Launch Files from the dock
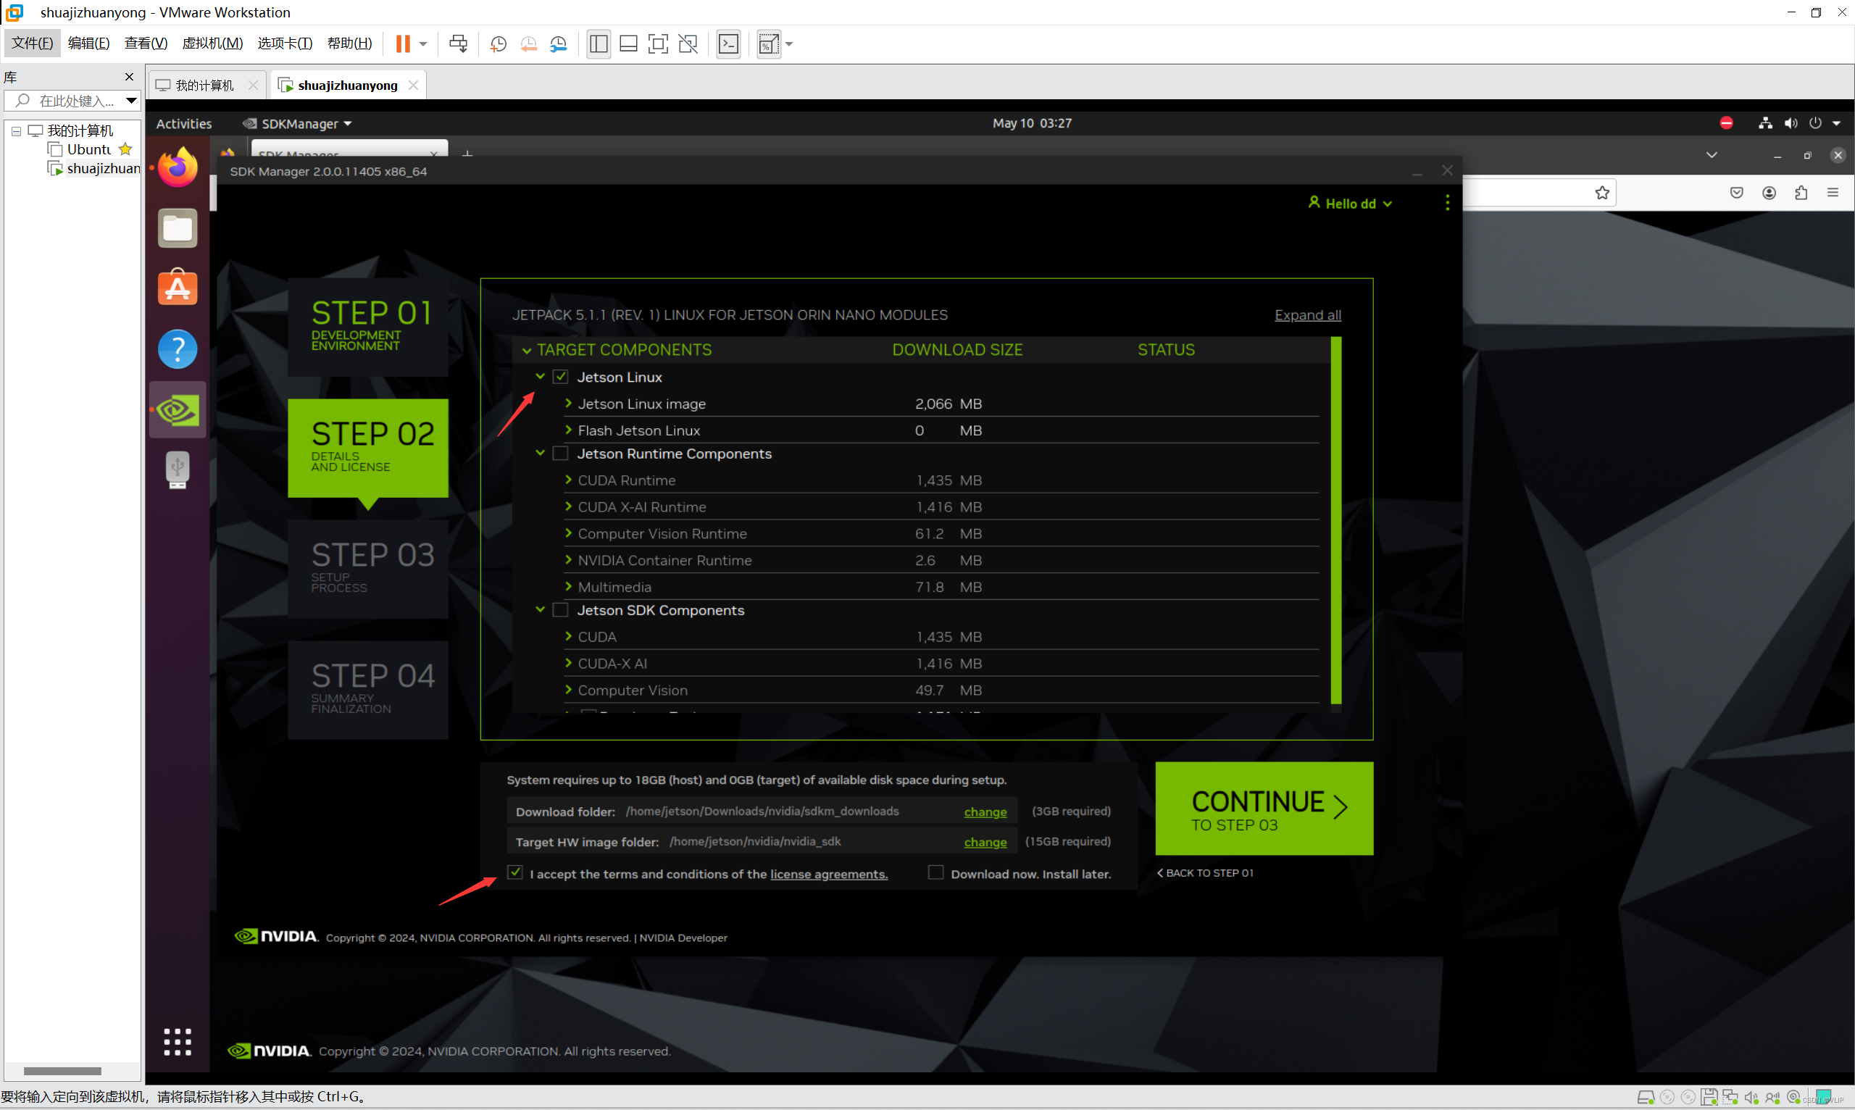 click(178, 228)
